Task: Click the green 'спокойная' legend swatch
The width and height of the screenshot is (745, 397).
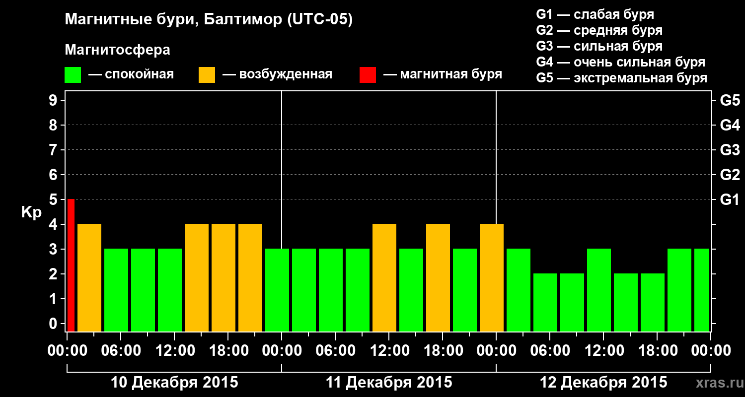Action: [x=73, y=75]
